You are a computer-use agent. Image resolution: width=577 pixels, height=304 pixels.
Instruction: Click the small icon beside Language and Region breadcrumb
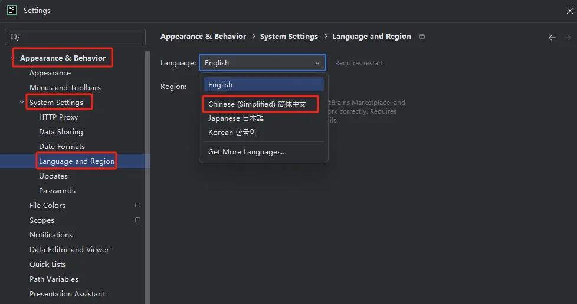422,37
